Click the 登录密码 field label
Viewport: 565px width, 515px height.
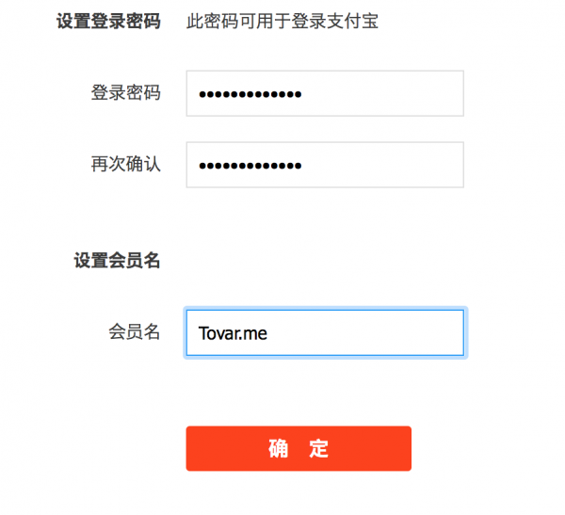[x=125, y=92]
